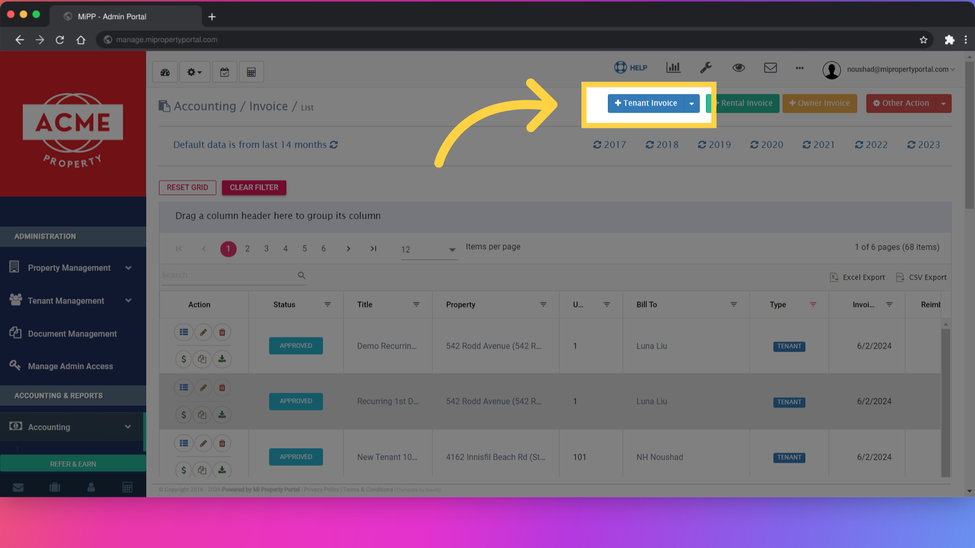Click the pencil edit icon in first row
This screenshot has height=548, width=975.
[x=203, y=332]
